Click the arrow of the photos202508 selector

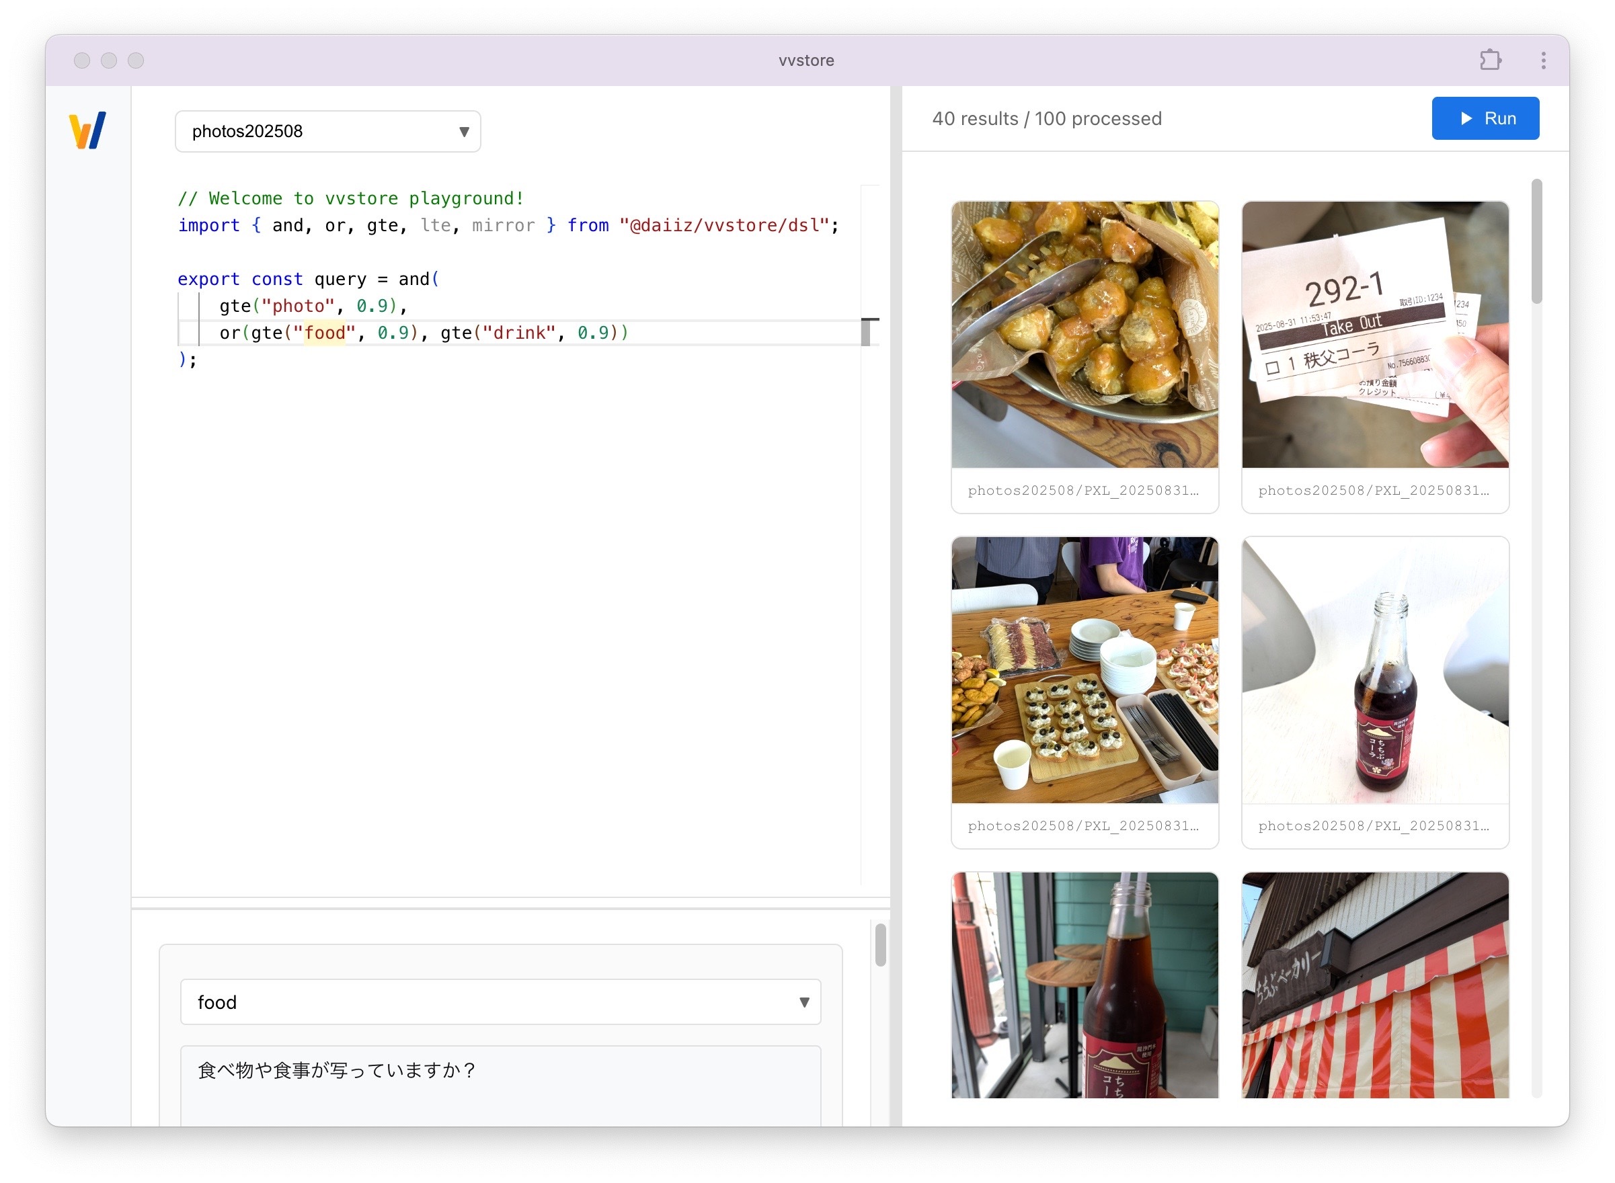[463, 132]
